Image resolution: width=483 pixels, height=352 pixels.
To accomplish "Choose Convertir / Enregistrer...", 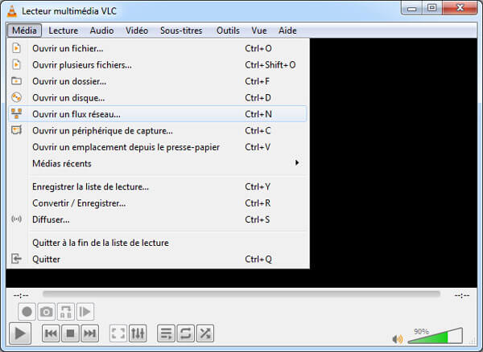I will [158, 203].
